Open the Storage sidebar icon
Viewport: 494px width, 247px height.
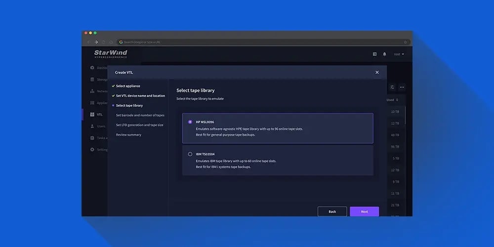tap(92, 80)
